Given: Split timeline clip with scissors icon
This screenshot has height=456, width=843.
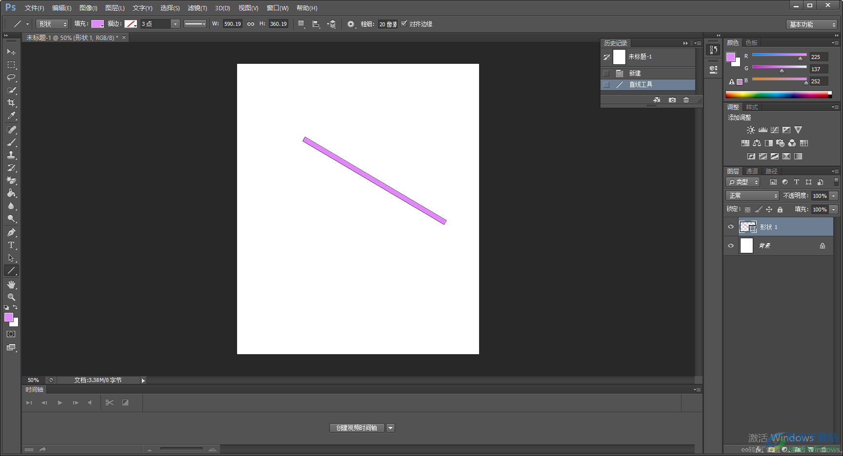Looking at the screenshot, I should pos(109,402).
